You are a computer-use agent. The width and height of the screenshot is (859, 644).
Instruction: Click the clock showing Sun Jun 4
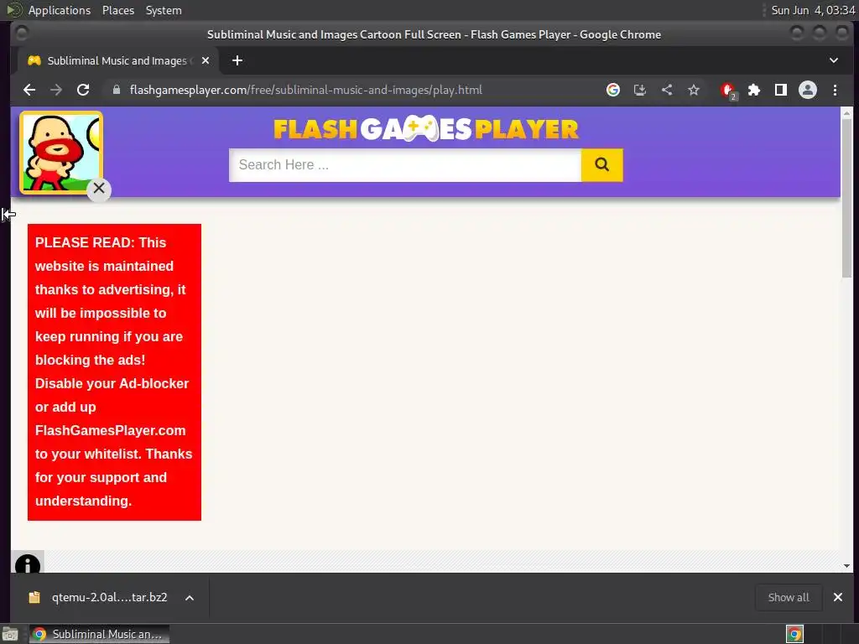(x=813, y=10)
